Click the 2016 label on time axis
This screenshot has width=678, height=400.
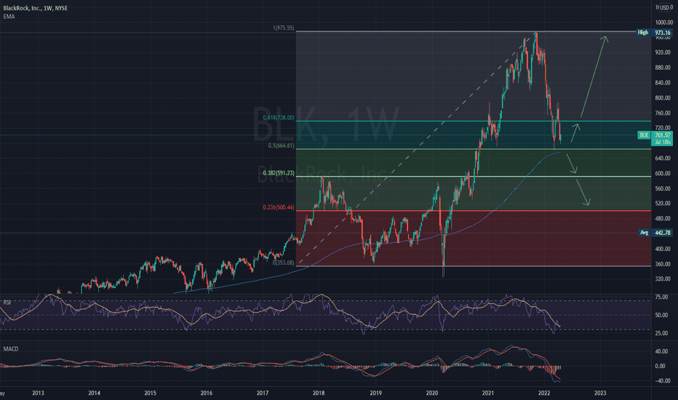coord(207,393)
